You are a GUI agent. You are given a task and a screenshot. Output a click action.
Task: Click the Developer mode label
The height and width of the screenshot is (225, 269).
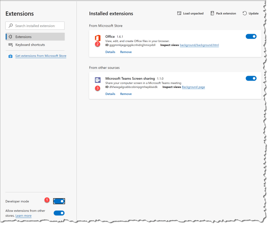pos(17,201)
